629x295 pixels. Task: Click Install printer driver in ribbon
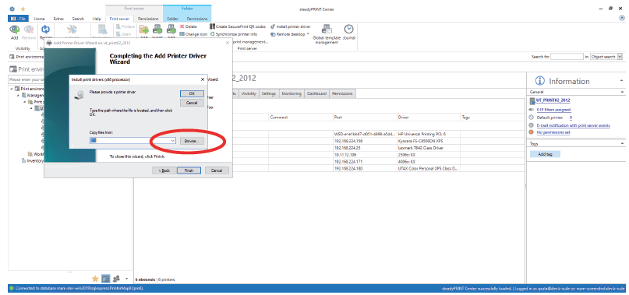[291, 26]
